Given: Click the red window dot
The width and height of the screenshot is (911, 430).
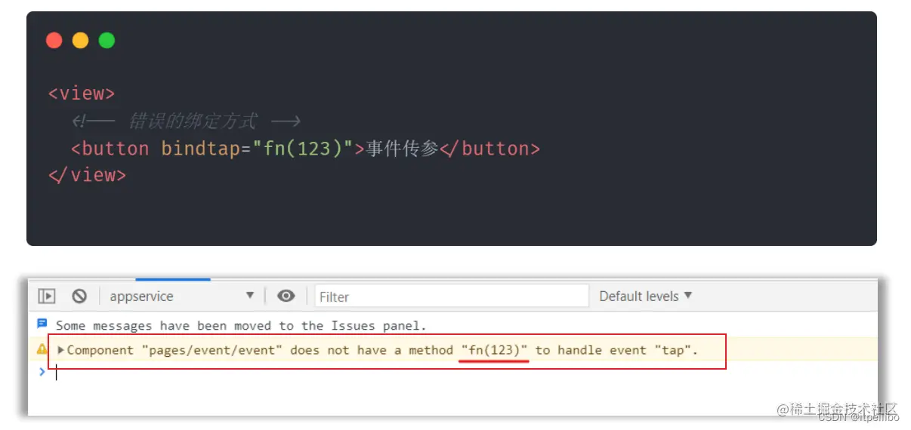Looking at the screenshot, I should pyautogui.click(x=54, y=41).
